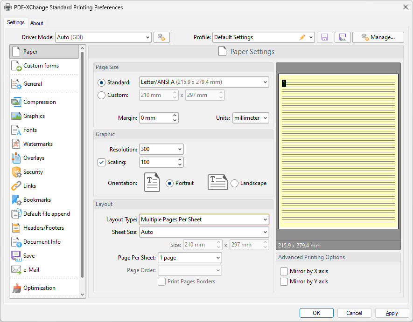Open Document Info icon in sidebar
The height and width of the screenshot is (322, 413).
[x=16, y=242]
